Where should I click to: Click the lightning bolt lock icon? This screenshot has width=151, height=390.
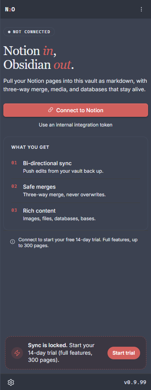(x=17, y=353)
